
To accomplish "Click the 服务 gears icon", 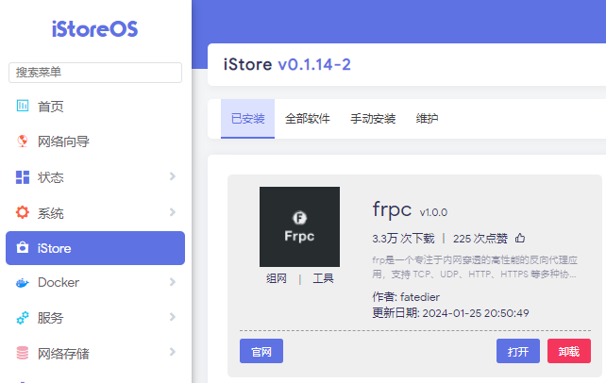I will (23, 318).
